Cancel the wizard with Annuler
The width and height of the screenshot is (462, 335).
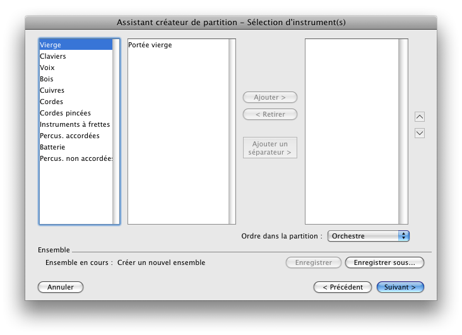tap(61, 287)
